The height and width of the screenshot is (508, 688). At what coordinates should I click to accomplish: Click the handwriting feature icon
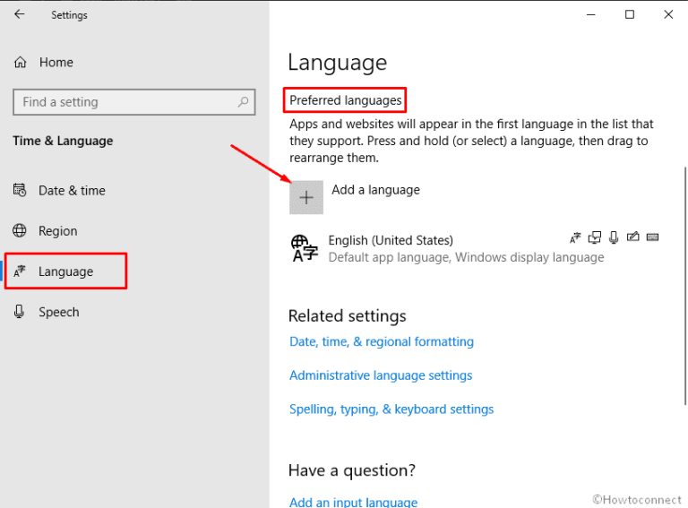(x=633, y=238)
